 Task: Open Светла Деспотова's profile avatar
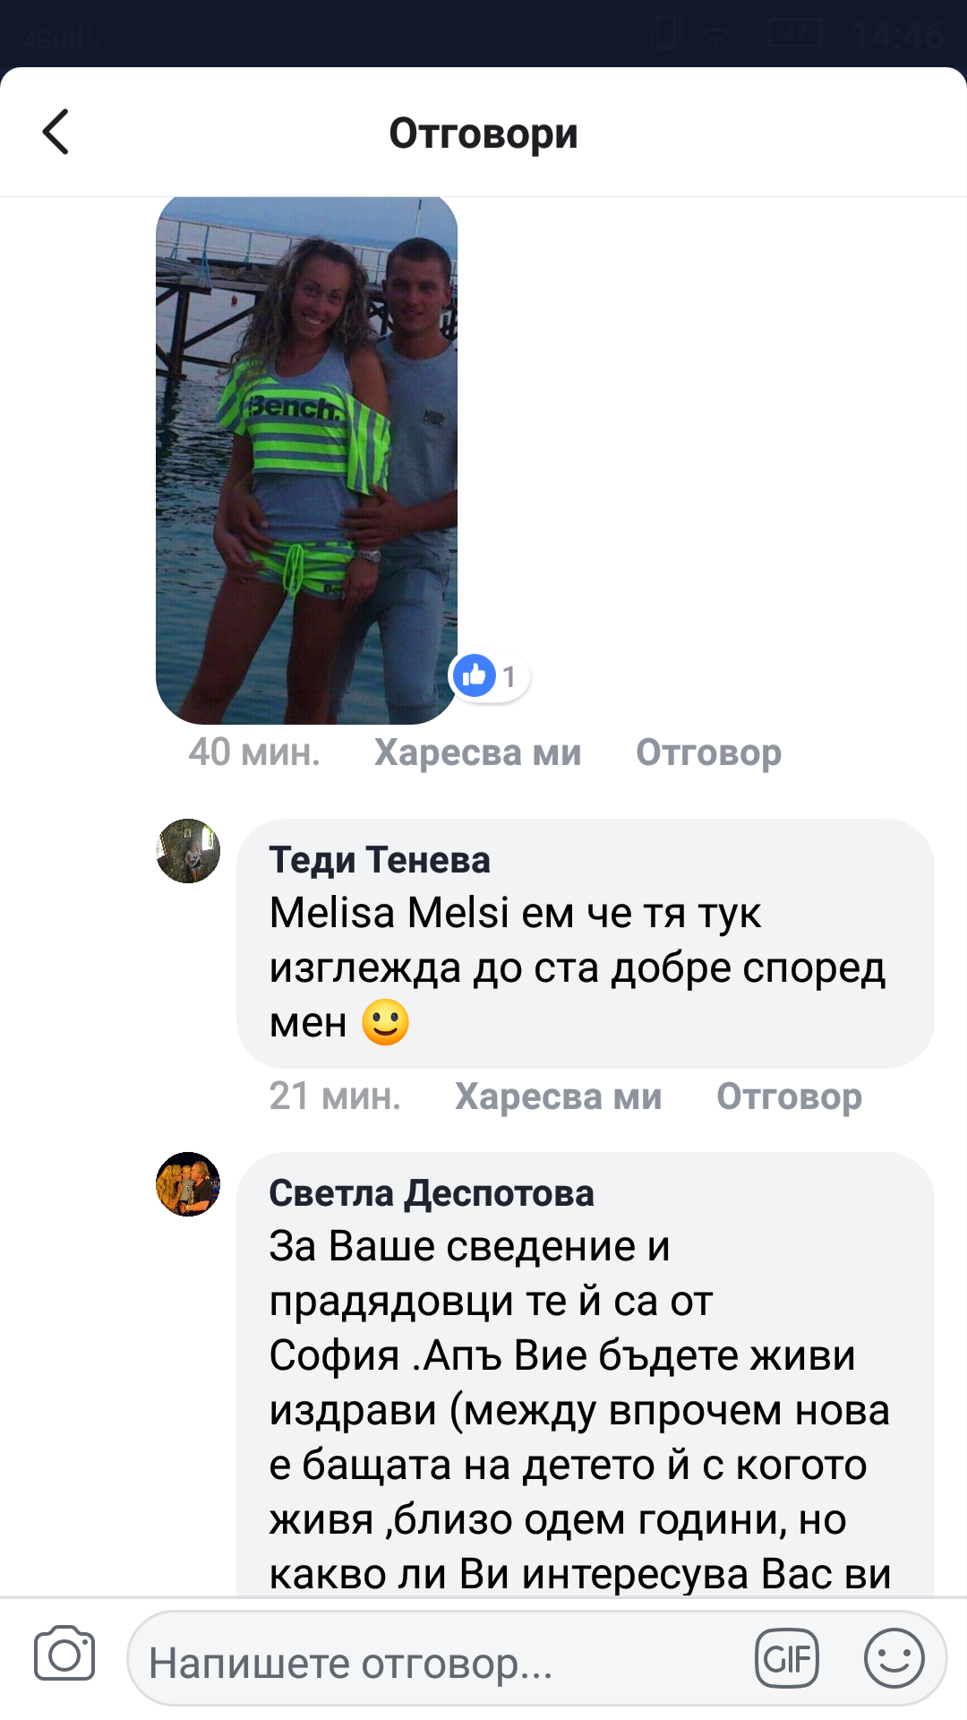(x=188, y=1184)
